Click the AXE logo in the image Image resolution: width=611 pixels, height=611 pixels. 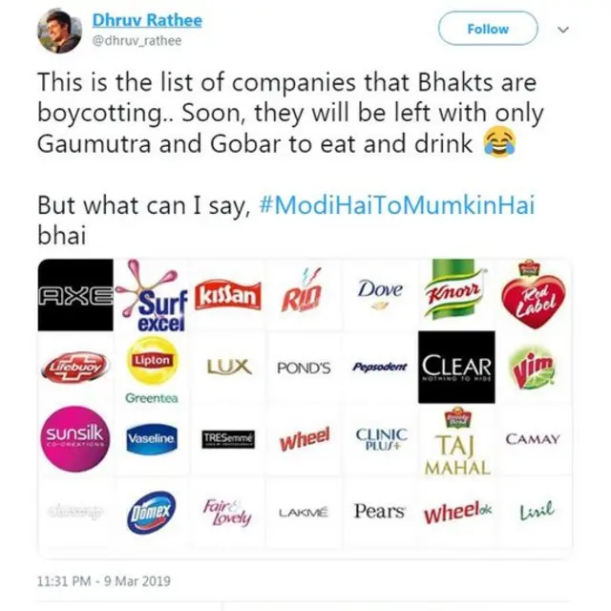point(75,295)
